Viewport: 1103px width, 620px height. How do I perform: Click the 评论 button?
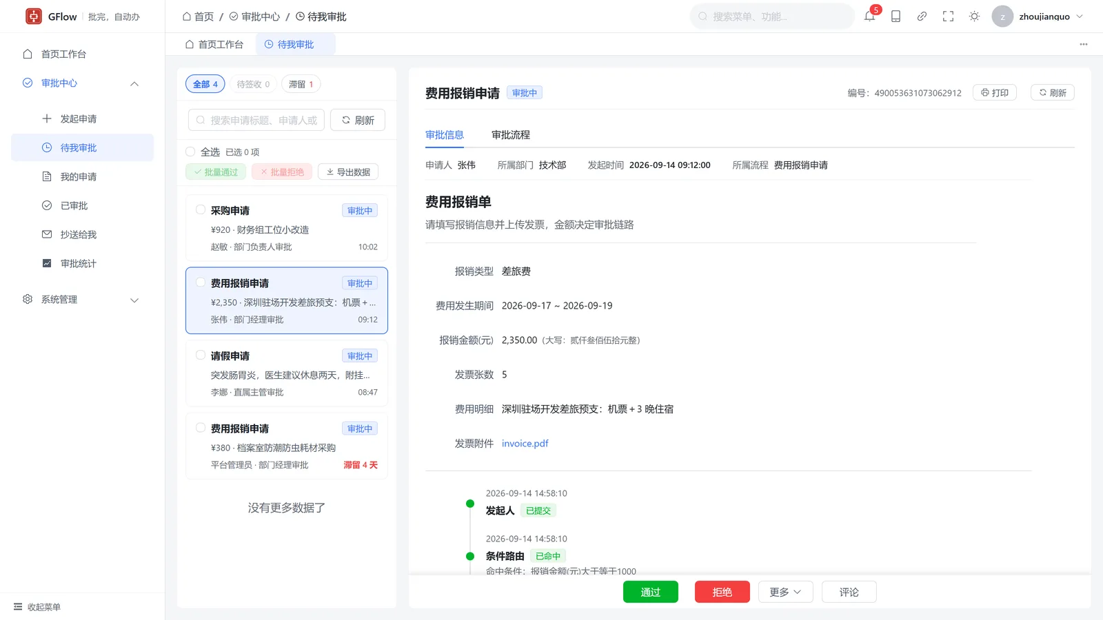[849, 592]
